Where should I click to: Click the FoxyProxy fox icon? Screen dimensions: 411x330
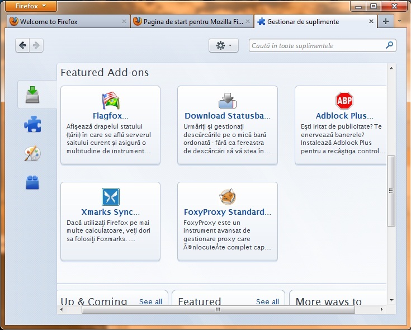pyautogui.click(x=228, y=196)
